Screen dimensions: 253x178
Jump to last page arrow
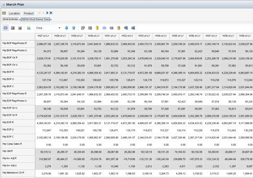(x=51, y=13)
